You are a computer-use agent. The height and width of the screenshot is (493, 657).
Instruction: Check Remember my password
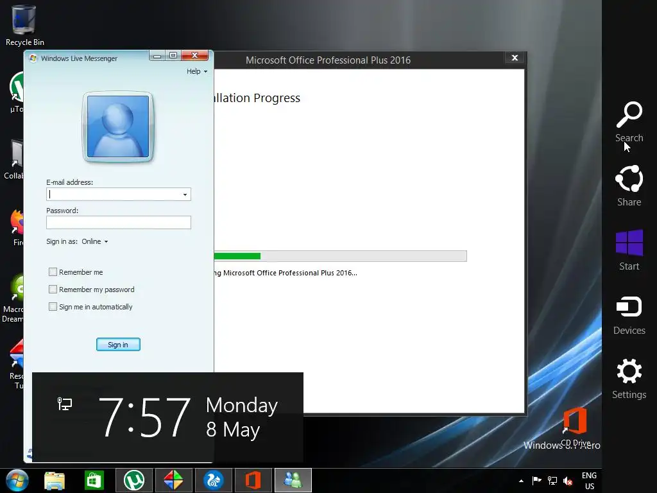point(53,290)
